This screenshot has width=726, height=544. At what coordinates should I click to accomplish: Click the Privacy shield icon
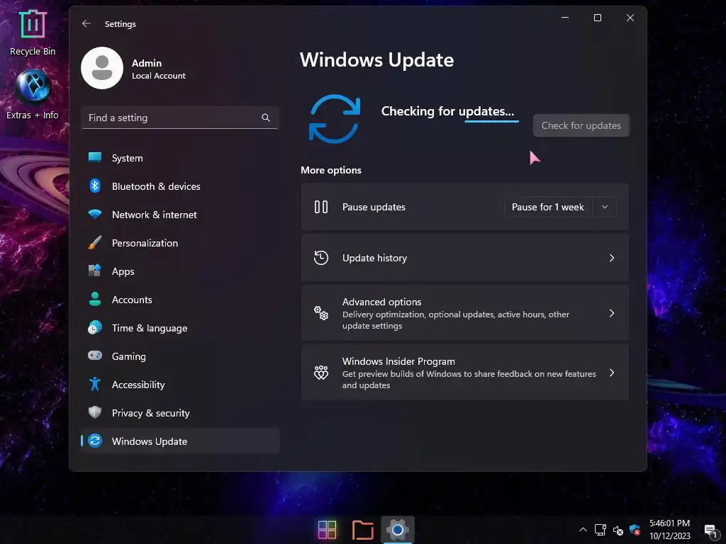95,412
